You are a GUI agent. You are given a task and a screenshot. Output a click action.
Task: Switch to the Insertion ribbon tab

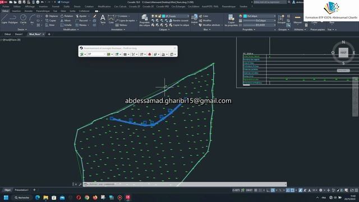(16, 11)
